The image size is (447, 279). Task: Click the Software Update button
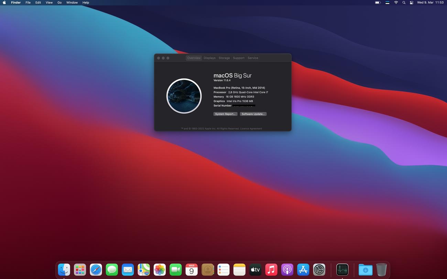(253, 114)
